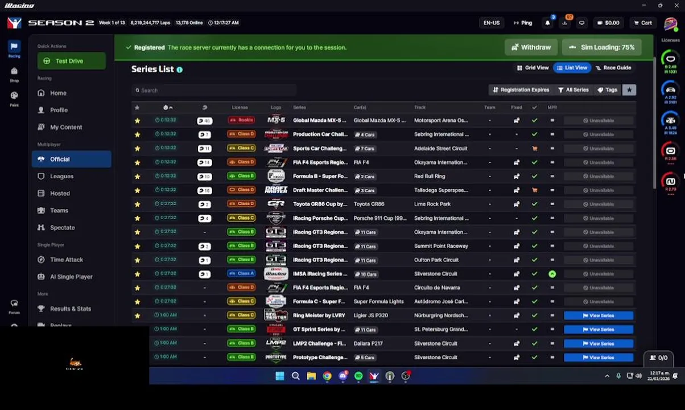Expand the 4 Cars list in Production Car row
Screen dimensions: 685x410
click(365, 135)
